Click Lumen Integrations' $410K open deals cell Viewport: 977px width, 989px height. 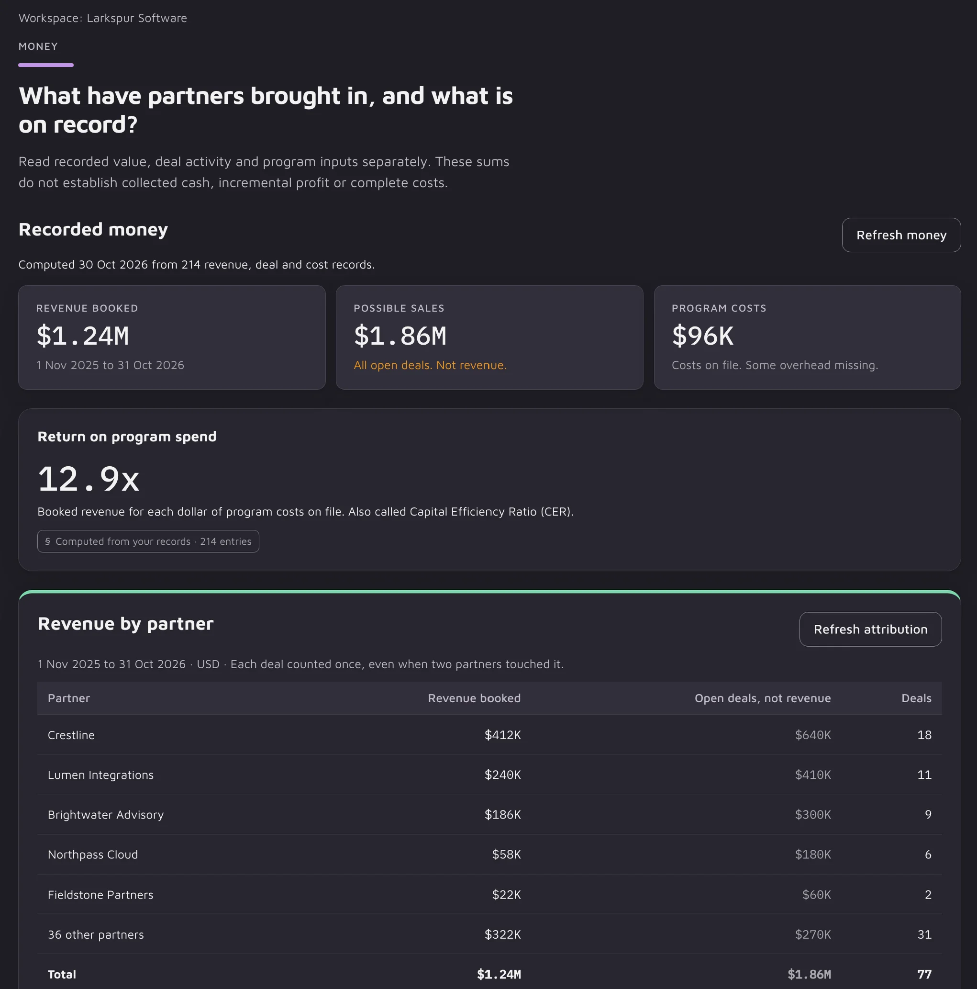coord(813,775)
